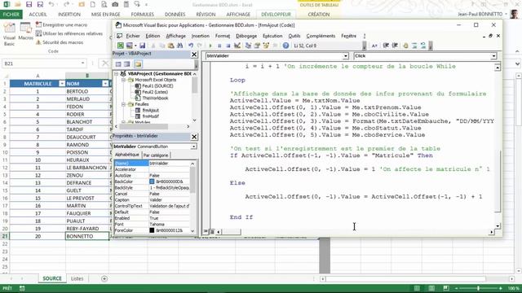Image resolution: width=522 pixels, height=293 pixels.
Task: Open the Exécution menu in VBA editor
Action: 272,36
